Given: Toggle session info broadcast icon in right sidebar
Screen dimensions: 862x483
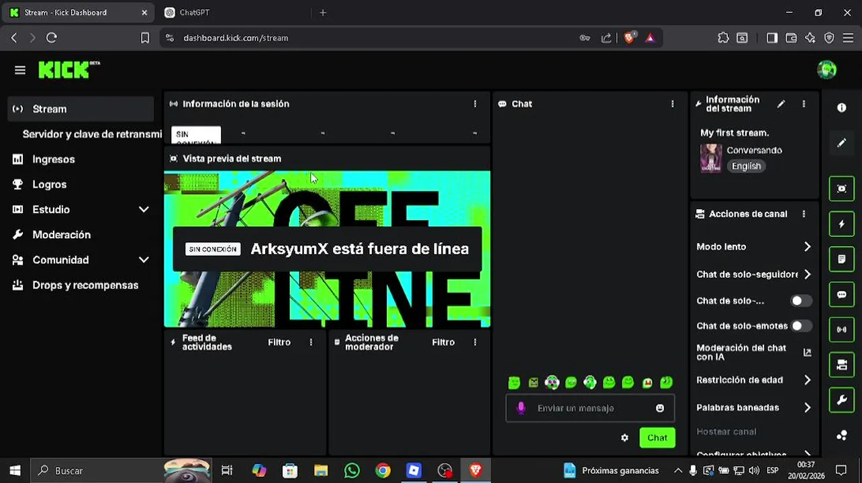Looking at the screenshot, I should 841,329.
